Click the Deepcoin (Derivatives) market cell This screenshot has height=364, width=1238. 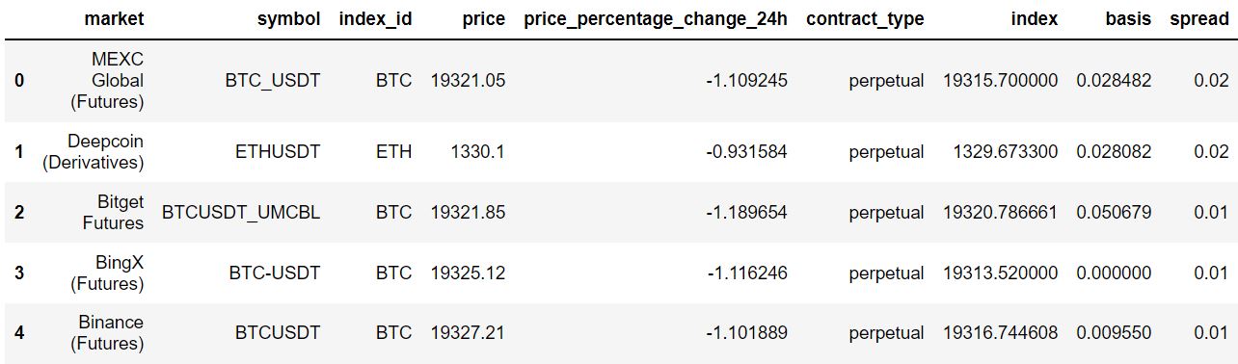click(93, 152)
